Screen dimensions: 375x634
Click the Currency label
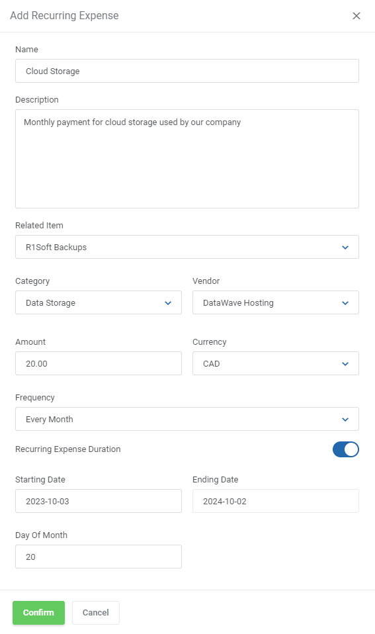[x=209, y=342]
